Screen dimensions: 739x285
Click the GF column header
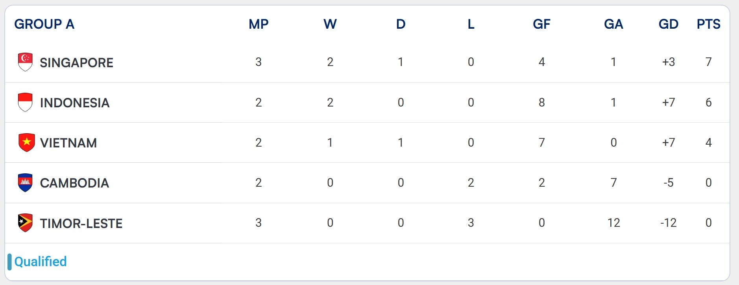point(541,24)
